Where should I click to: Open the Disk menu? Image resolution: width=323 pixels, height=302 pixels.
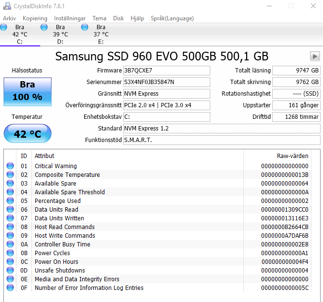[118, 18]
